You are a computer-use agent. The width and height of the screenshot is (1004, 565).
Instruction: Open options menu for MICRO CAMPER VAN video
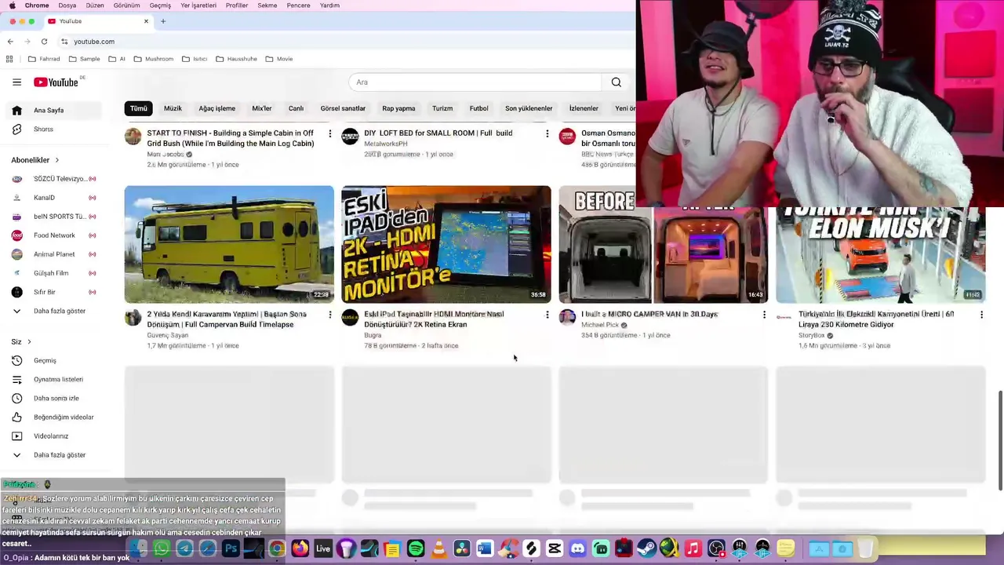(764, 315)
